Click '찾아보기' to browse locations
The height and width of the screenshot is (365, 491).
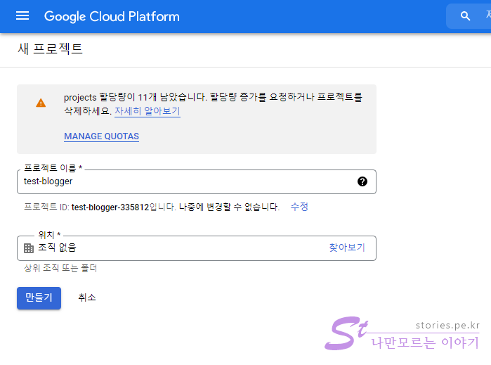pos(347,248)
